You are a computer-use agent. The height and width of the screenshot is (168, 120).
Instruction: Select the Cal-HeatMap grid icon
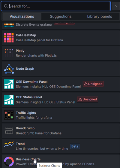tap(9, 38)
